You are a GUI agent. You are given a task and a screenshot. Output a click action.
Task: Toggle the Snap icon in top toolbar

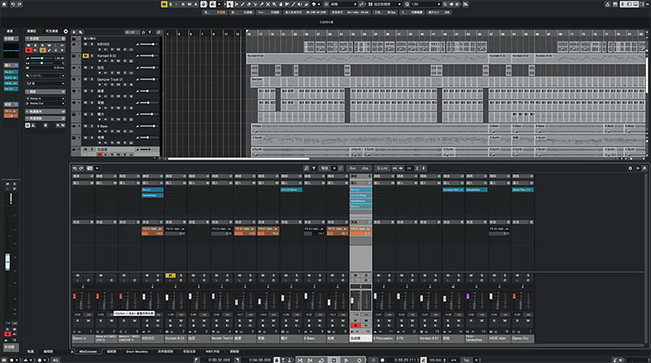coord(326,4)
